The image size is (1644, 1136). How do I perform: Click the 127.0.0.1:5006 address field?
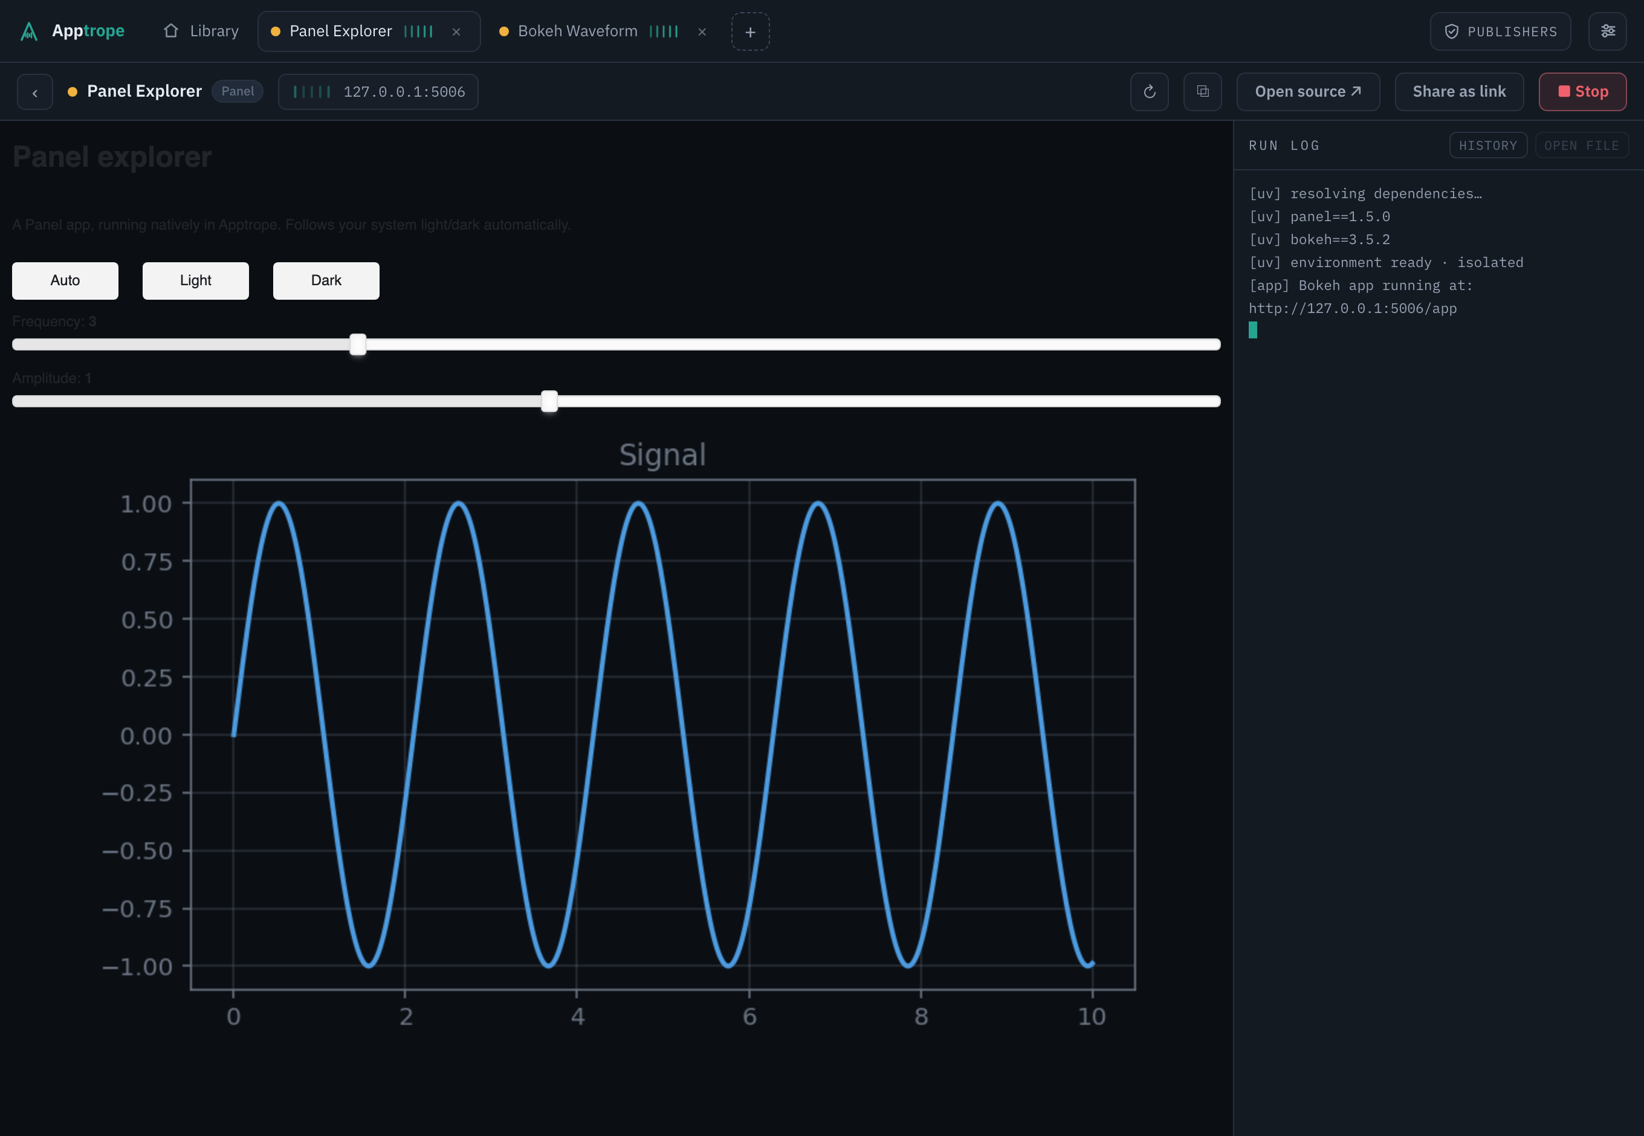coord(378,92)
